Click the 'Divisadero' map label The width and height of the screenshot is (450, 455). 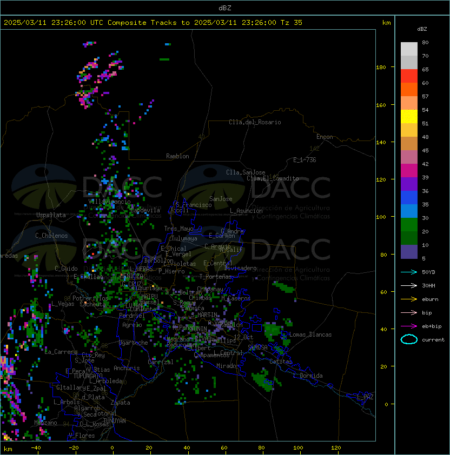coord(241,268)
